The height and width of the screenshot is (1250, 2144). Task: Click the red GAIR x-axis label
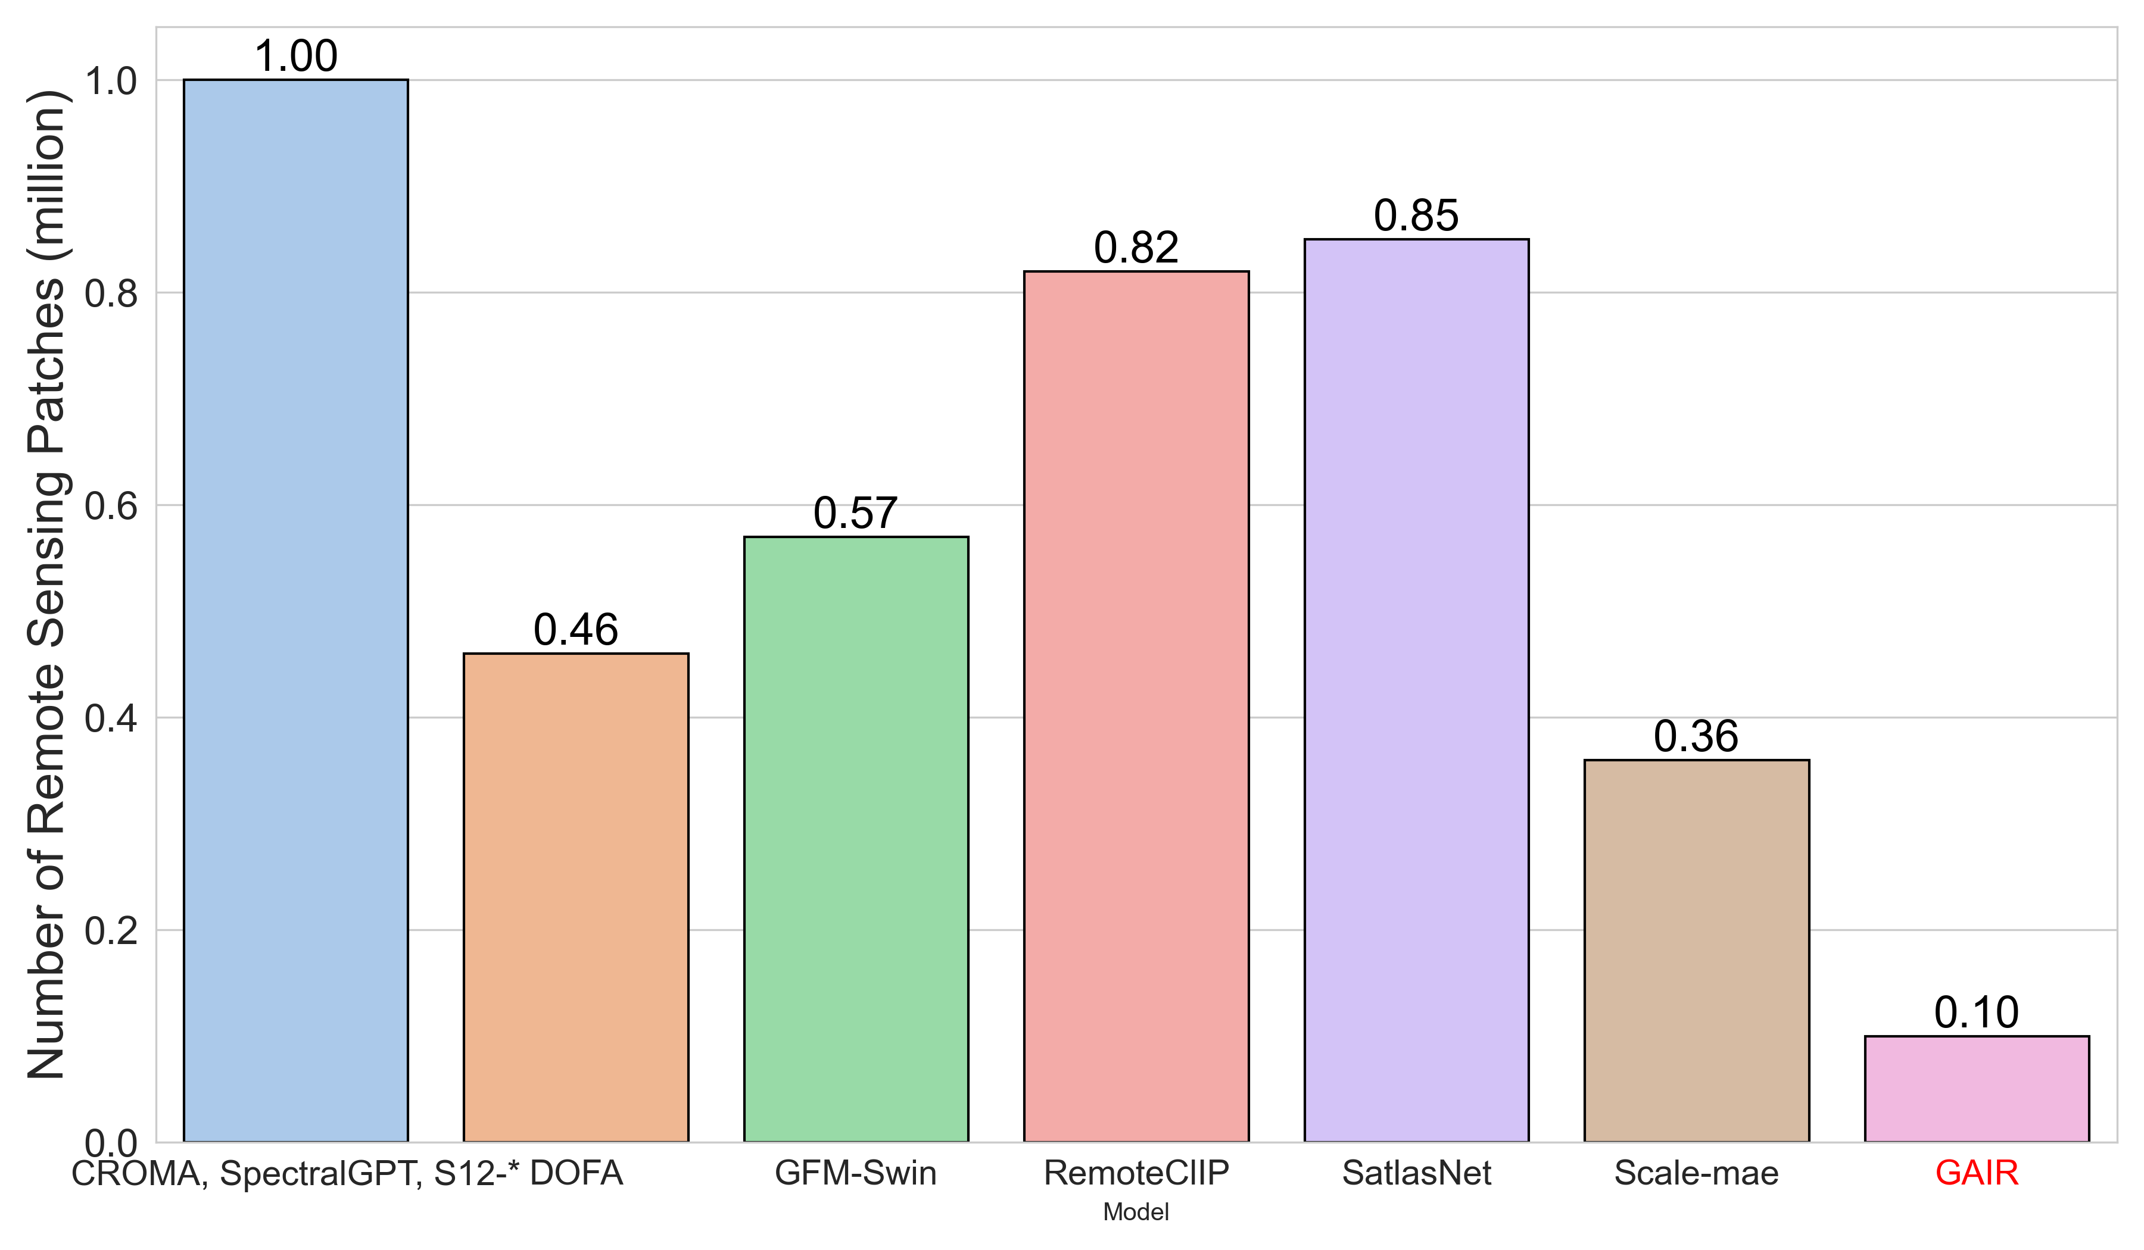tap(1977, 1173)
